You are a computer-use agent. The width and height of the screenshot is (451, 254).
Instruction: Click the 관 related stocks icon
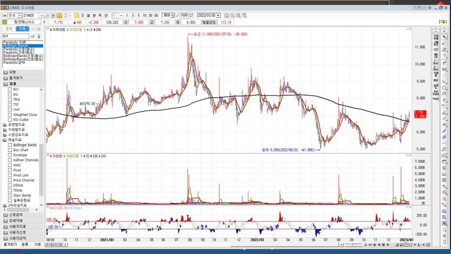pyautogui.click(x=53, y=15)
